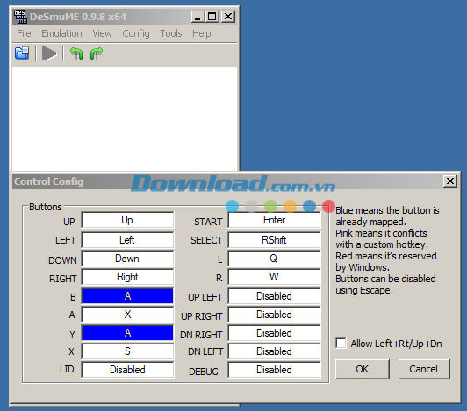Click the L shoulder field showing Q
Screen dimensions: 467x411
tap(274, 259)
